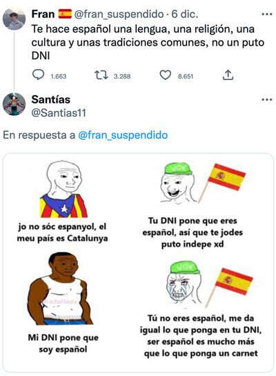Like Fran's tweet with the heart icon
276x376 pixels.
(x=165, y=75)
